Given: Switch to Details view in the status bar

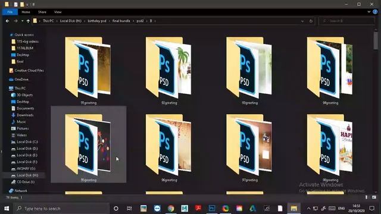Looking at the screenshot, I should pyautogui.click(x=367, y=197).
